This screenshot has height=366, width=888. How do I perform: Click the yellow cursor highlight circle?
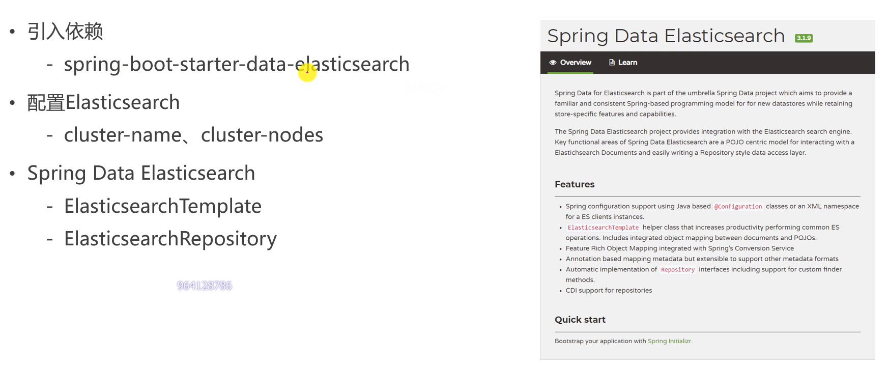[x=307, y=72]
